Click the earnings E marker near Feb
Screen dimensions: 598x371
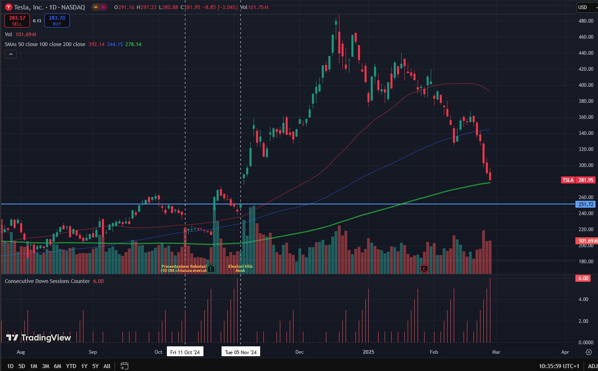[x=425, y=269]
